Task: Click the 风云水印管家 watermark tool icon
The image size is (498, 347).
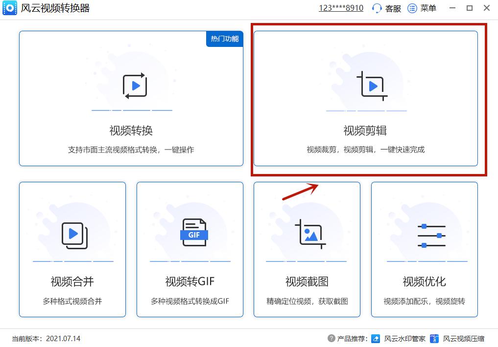Action: (x=376, y=338)
